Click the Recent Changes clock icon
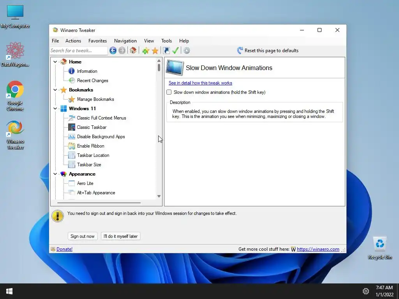Image resolution: width=399 pixels, height=299 pixels. (x=72, y=81)
